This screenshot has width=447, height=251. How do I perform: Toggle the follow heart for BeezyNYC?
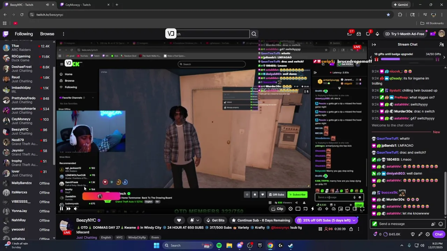179,220
